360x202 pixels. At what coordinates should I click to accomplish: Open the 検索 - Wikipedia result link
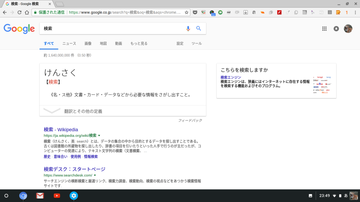tap(60, 129)
